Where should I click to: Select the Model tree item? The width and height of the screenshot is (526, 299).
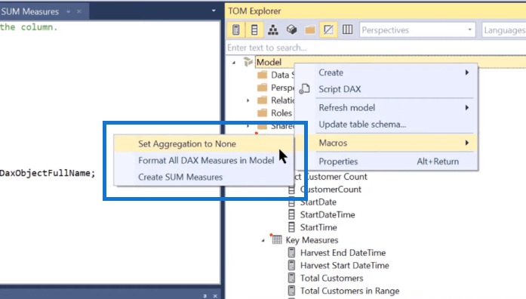(x=269, y=62)
